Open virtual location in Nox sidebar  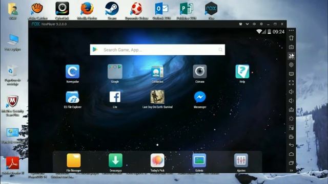pos(291,65)
